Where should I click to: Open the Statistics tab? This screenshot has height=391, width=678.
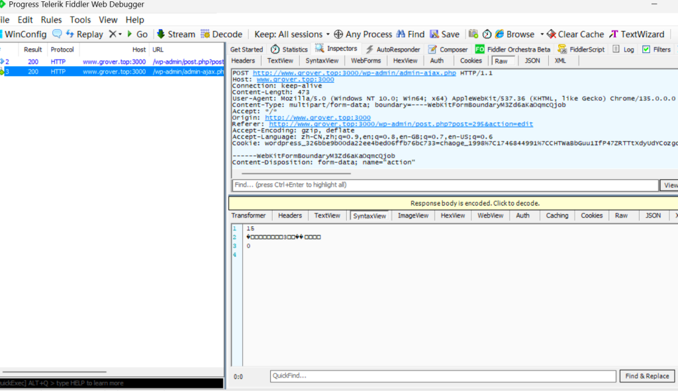pos(289,49)
